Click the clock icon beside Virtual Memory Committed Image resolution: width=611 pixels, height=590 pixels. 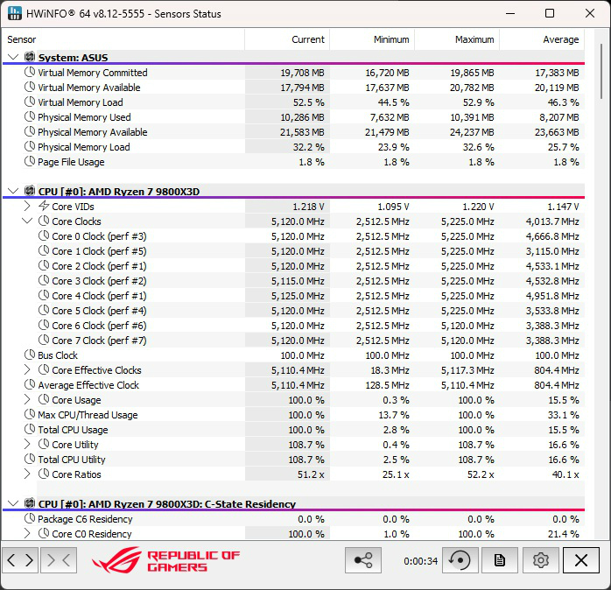click(30, 72)
